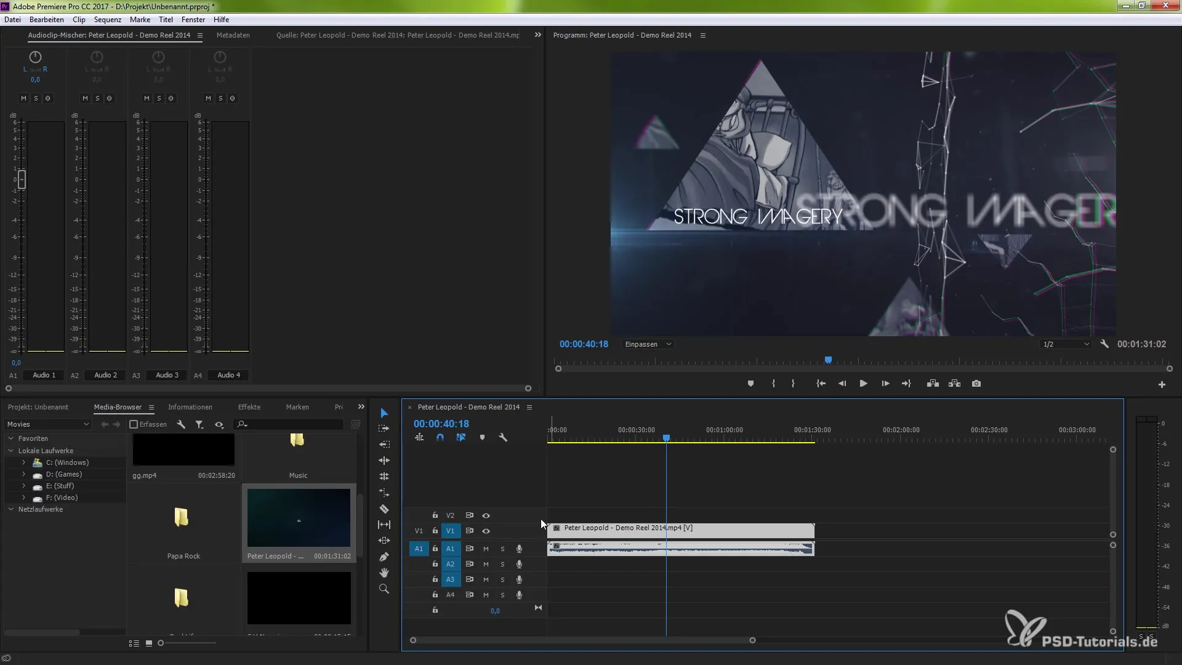Expand the E: (Stuff) drive
Screen dimensions: 1182x665
tap(23, 486)
